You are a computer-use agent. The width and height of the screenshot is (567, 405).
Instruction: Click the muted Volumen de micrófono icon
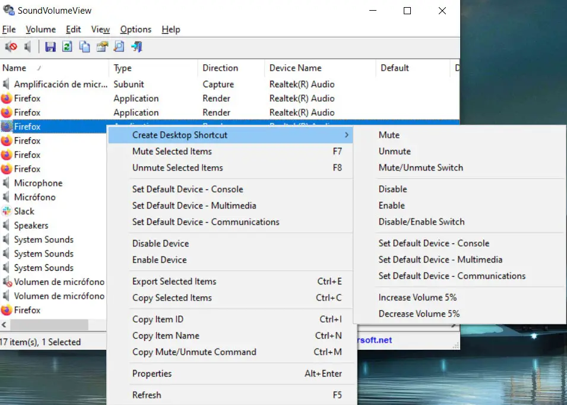[7, 281]
